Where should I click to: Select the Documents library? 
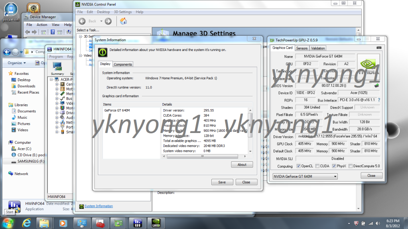pyautogui.click(x=27, y=111)
